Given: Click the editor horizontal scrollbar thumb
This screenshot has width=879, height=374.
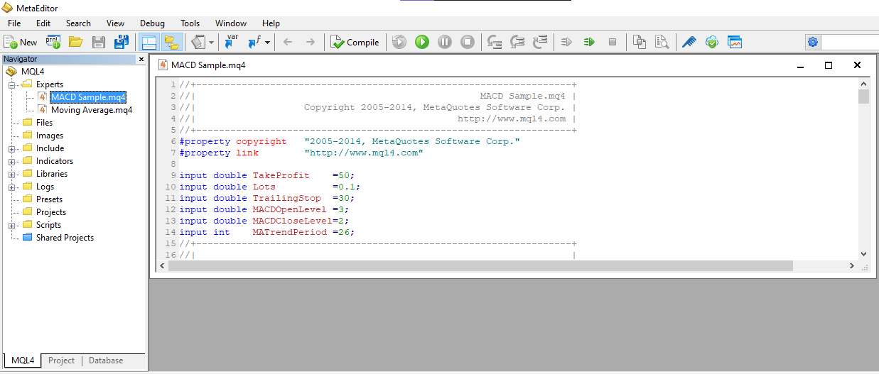Looking at the screenshot, I should 480,265.
